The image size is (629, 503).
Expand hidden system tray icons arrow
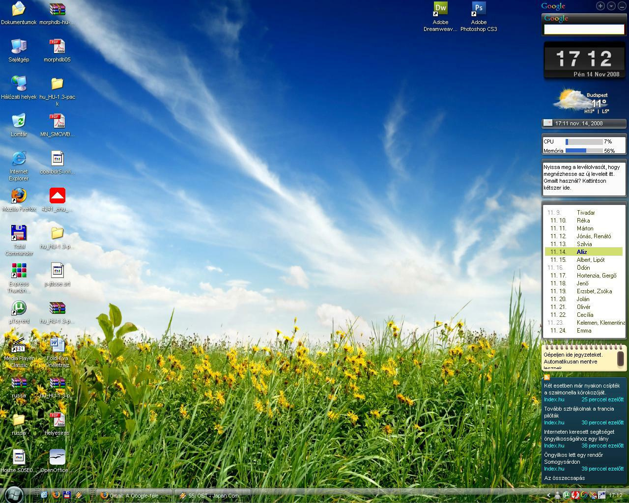(548, 495)
